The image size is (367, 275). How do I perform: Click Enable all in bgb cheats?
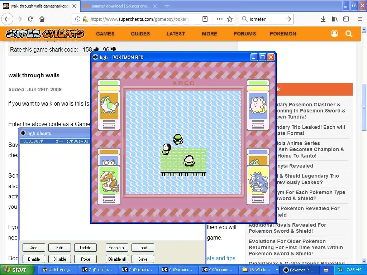tap(117, 248)
